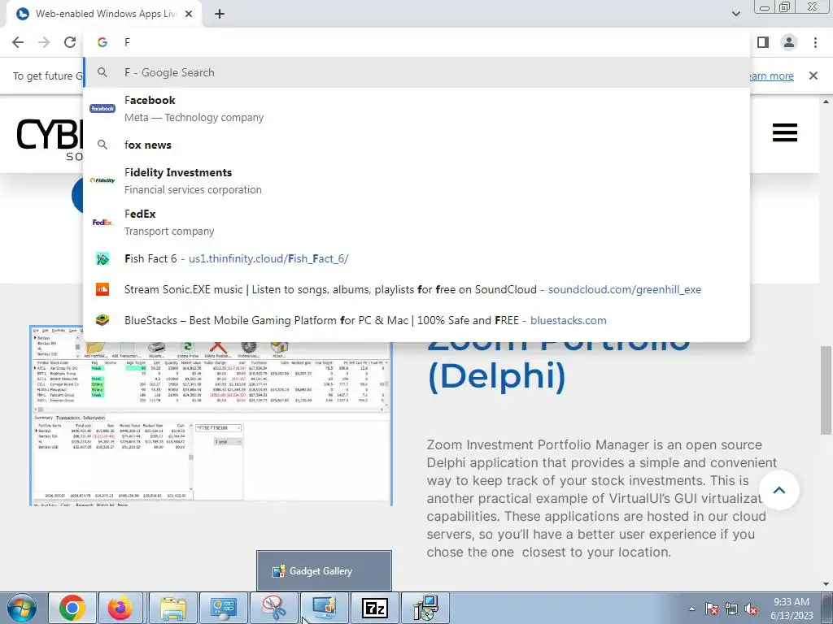Open the BlueStacks bluestacks.com suggestion
The image size is (833, 624).
click(x=416, y=320)
